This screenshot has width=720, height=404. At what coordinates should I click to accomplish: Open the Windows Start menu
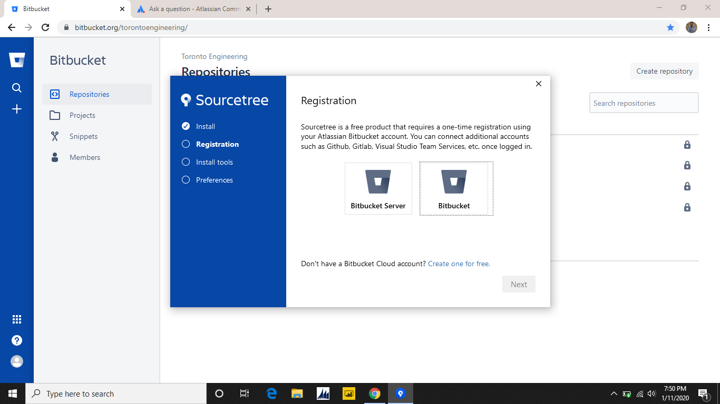pos(13,393)
